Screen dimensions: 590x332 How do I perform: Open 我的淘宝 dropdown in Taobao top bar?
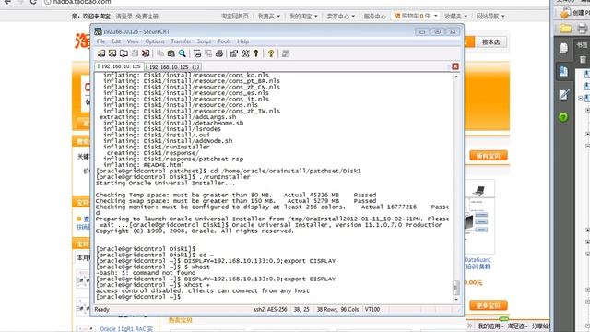303,16
